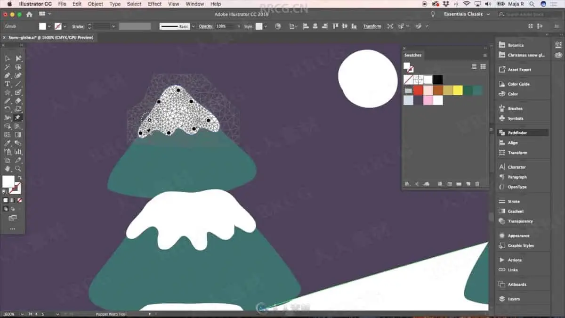Select the Curvature tool

pos(18,75)
